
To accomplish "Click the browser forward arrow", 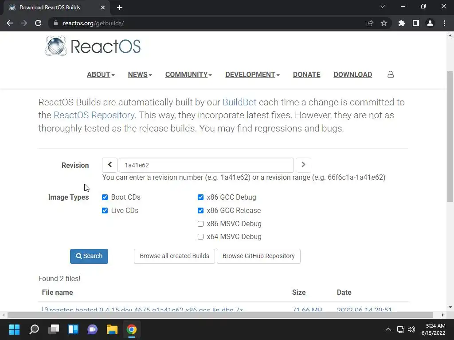I will pyautogui.click(x=24, y=23).
